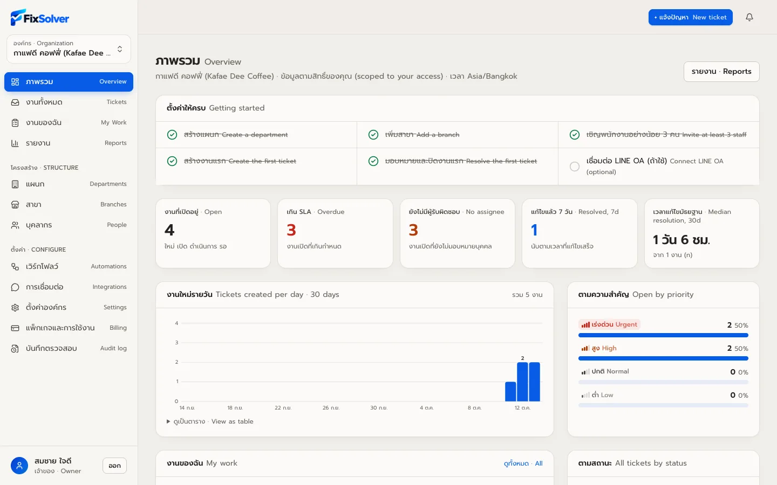777x485 pixels.
Task: Click the Reports button near page title
Action: [x=721, y=72]
